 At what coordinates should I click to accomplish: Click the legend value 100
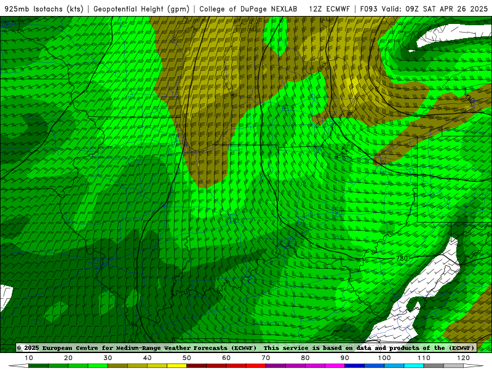coord(384,358)
